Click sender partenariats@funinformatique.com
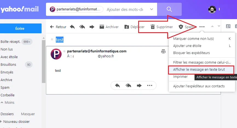 97,51
